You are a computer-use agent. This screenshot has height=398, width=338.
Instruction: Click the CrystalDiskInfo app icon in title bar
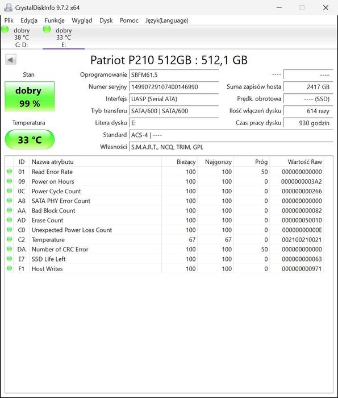click(x=8, y=7)
